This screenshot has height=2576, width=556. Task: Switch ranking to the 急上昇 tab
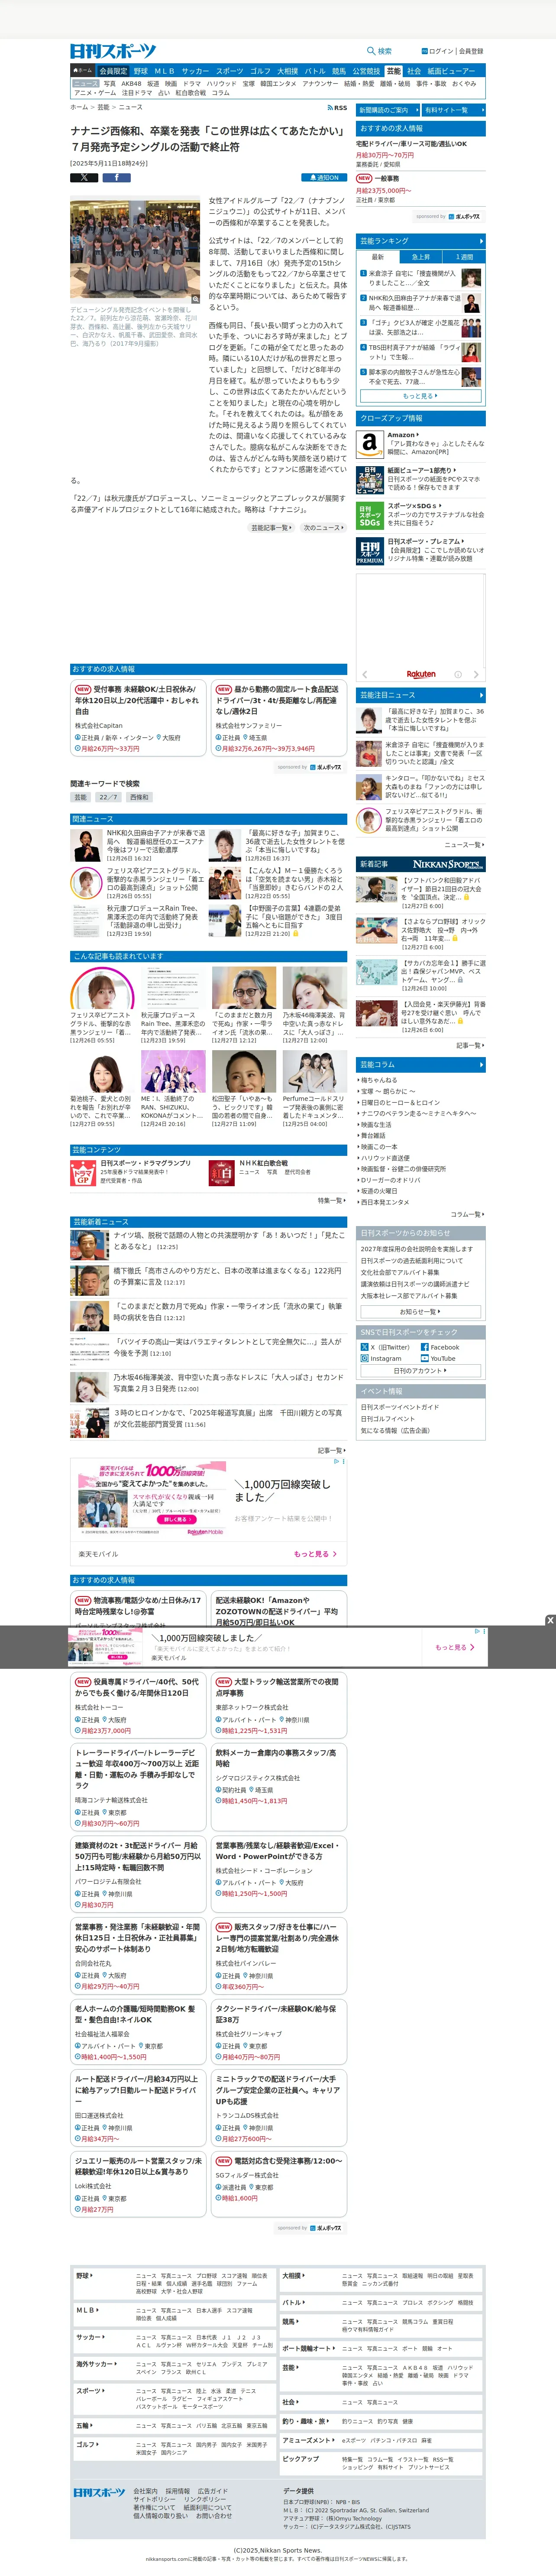pyautogui.click(x=421, y=257)
